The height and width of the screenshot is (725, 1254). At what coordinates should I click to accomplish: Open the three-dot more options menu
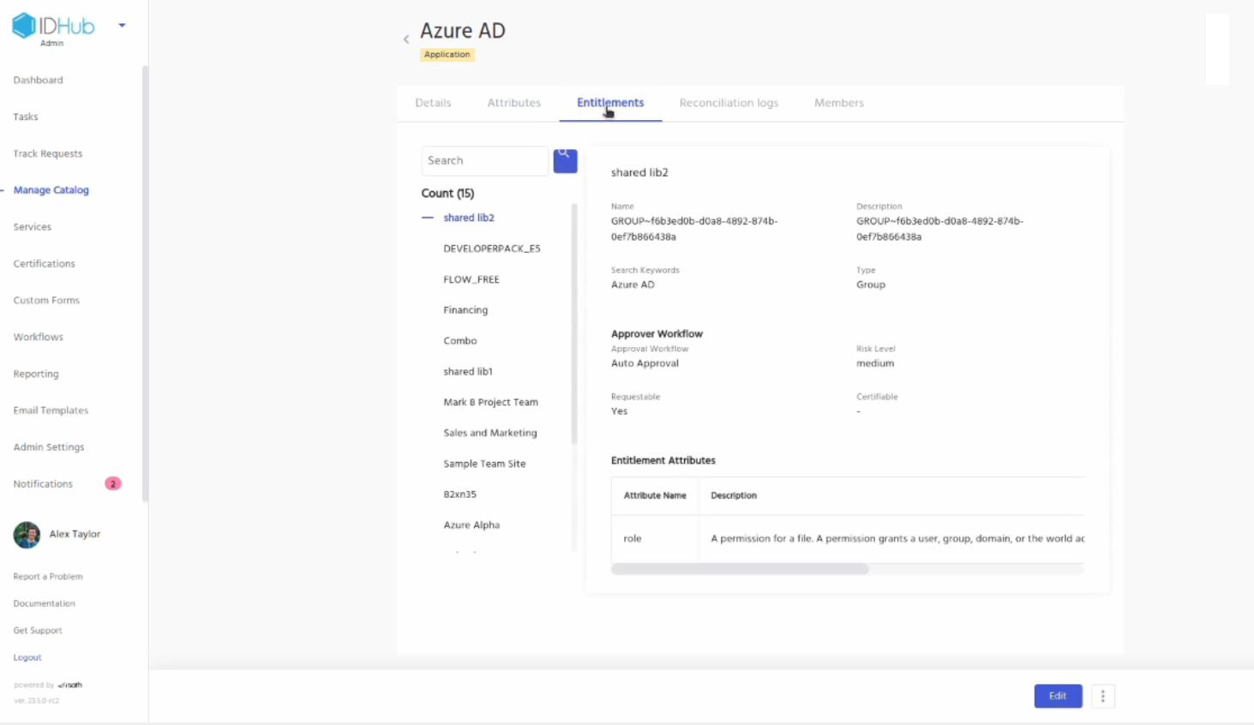1102,696
